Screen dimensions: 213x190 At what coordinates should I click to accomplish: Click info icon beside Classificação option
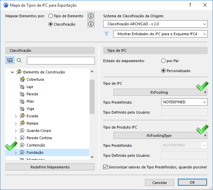click(x=91, y=24)
